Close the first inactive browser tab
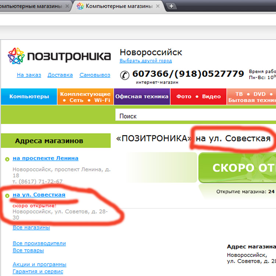The width and height of the screenshot is (276, 276). click(x=67, y=6)
